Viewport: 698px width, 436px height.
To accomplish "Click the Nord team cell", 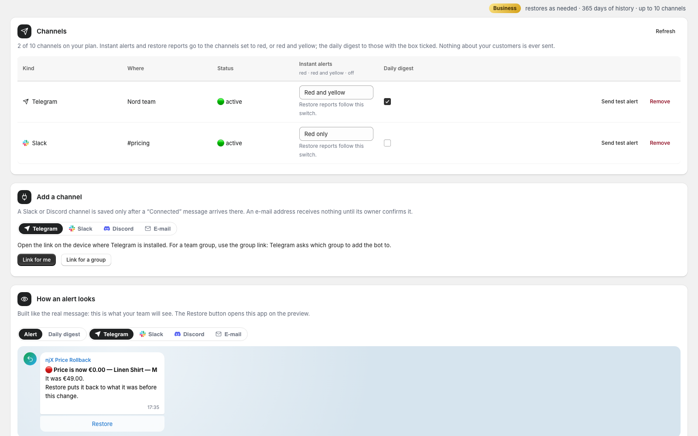I will (x=141, y=102).
